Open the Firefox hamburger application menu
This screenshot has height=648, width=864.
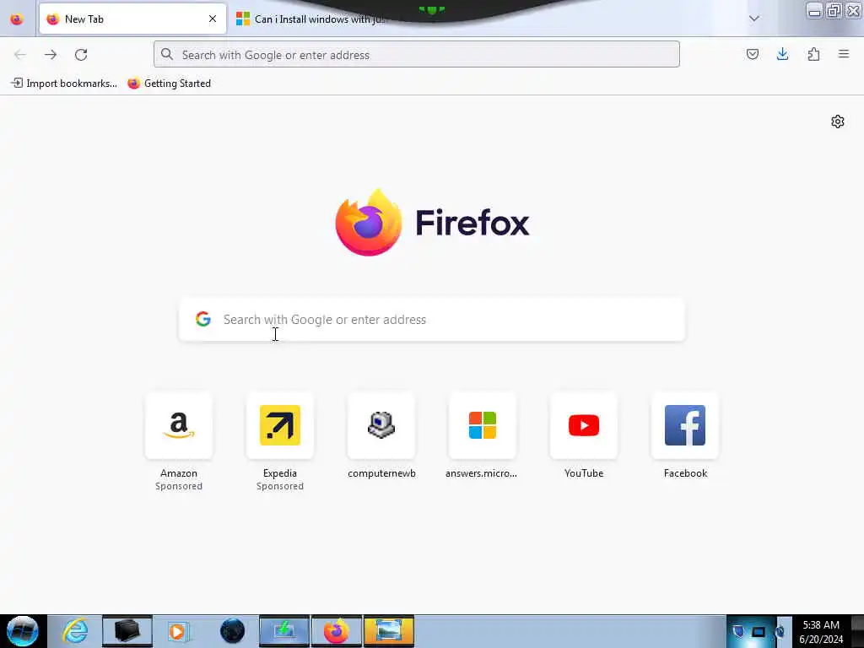(x=844, y=54)
